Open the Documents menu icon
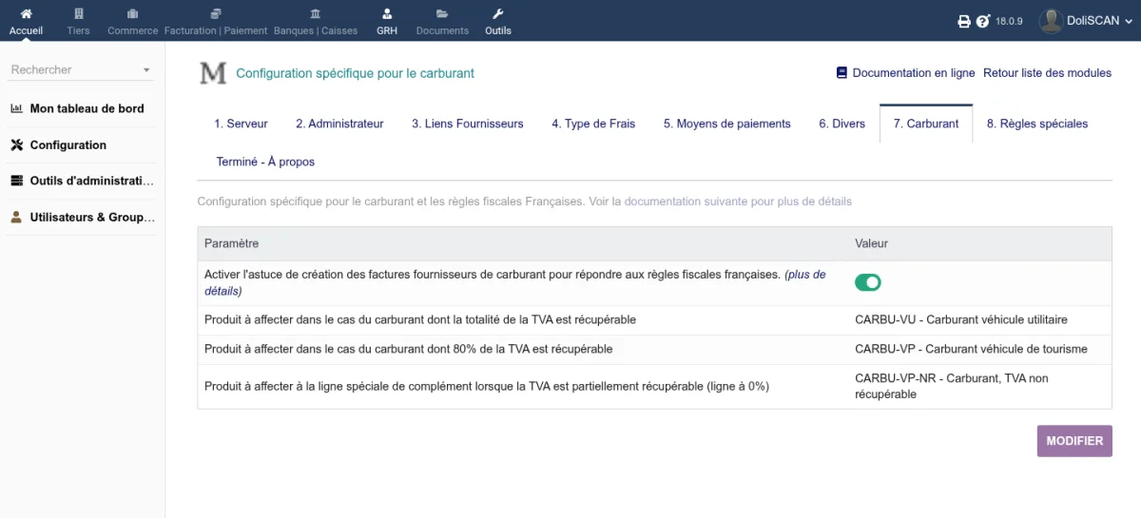This screenshot has width=1141, height=518. pos(442,14)
